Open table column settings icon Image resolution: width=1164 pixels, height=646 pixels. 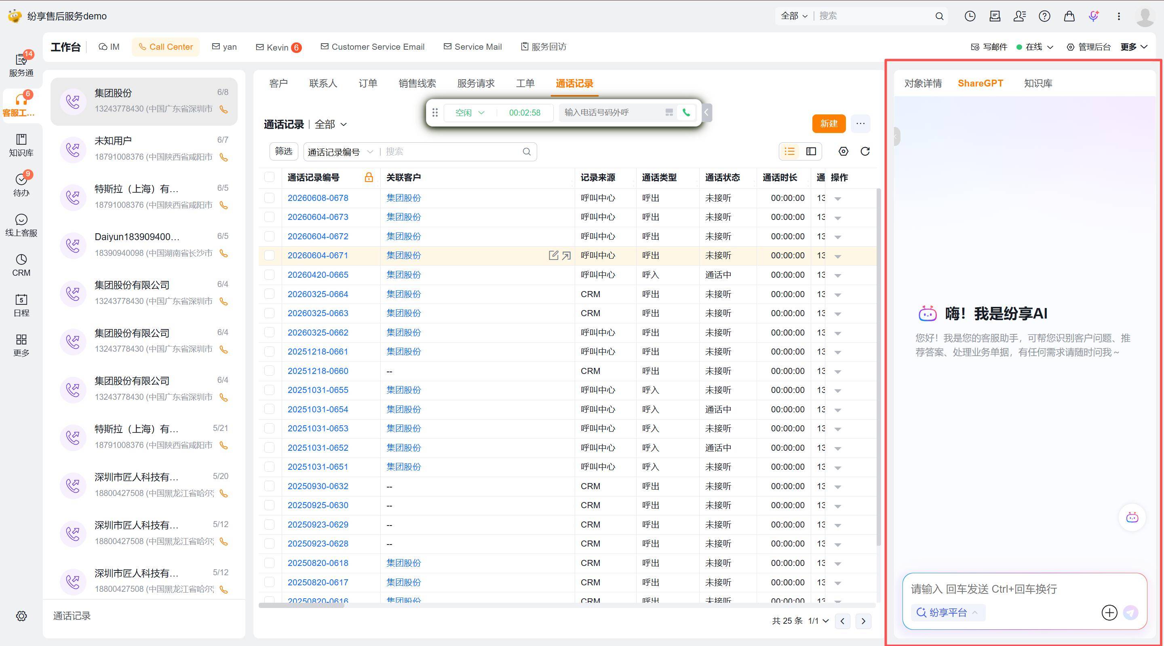pos(843,152)
